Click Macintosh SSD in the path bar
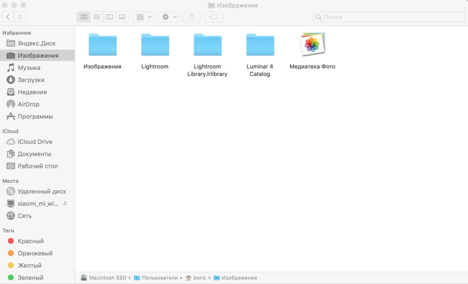The height and width of the screenshot is (284, 468). (x=103, y=278)
